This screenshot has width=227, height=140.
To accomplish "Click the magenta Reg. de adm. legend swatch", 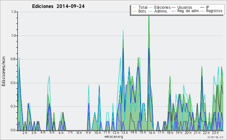I will point(173,11).
